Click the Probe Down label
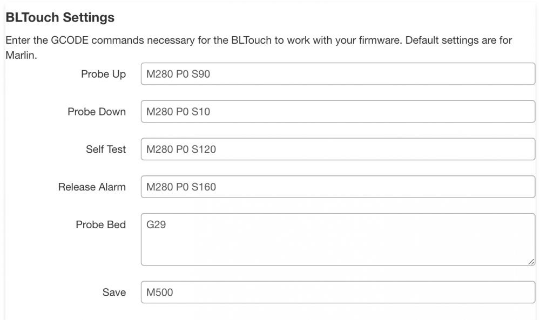The image size is (540, 320). [97, 112]
